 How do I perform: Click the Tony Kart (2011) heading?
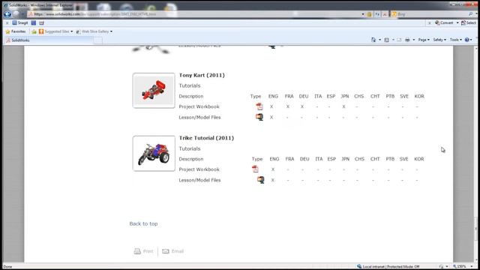click(x=202, y=75)
